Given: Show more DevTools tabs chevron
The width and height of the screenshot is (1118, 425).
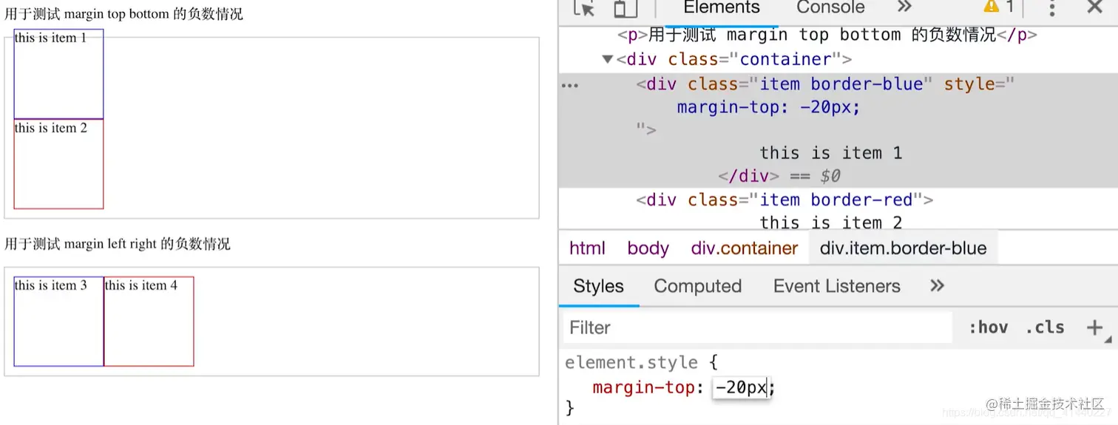Looking at the screenshot, I should point(904,7).
